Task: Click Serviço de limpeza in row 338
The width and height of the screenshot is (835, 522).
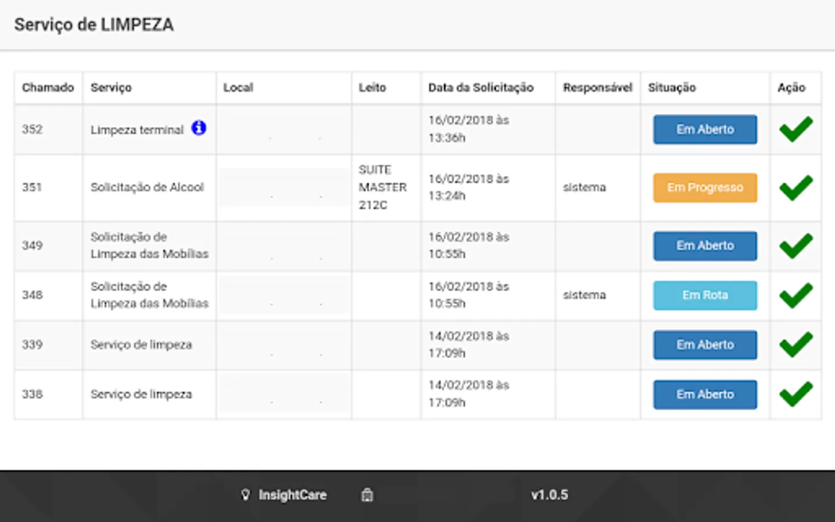Action: (x=141, y=394)
